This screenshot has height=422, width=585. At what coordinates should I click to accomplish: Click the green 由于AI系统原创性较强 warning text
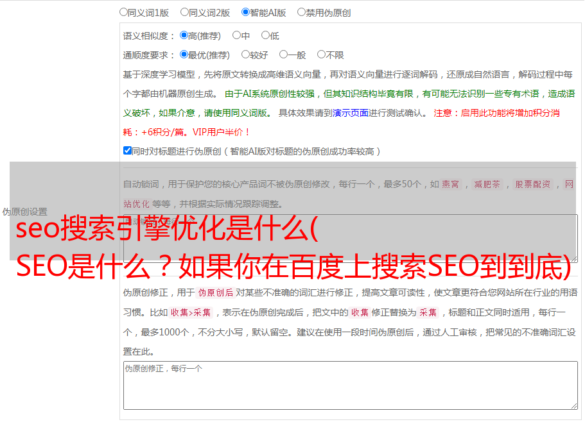(270, 94)
